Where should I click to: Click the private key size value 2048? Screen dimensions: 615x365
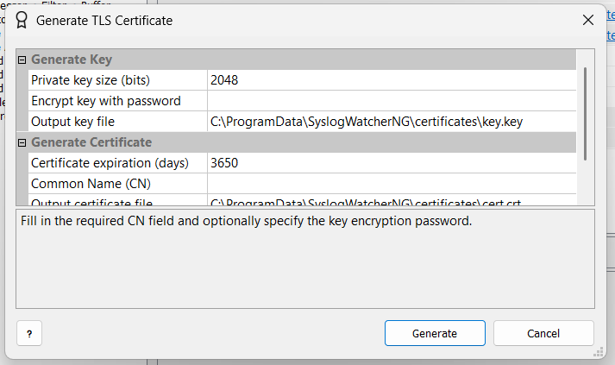tap(391, 80)
